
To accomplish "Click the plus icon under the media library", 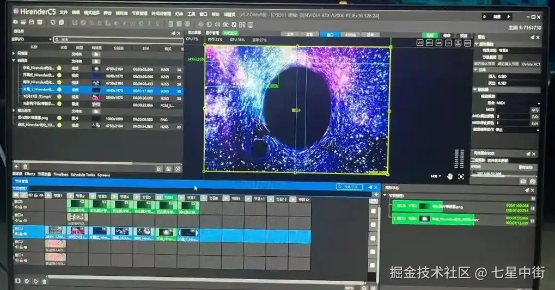I will 16,166.
